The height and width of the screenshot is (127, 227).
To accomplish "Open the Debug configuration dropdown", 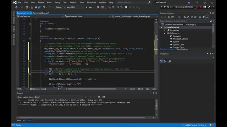I will 60,7.
